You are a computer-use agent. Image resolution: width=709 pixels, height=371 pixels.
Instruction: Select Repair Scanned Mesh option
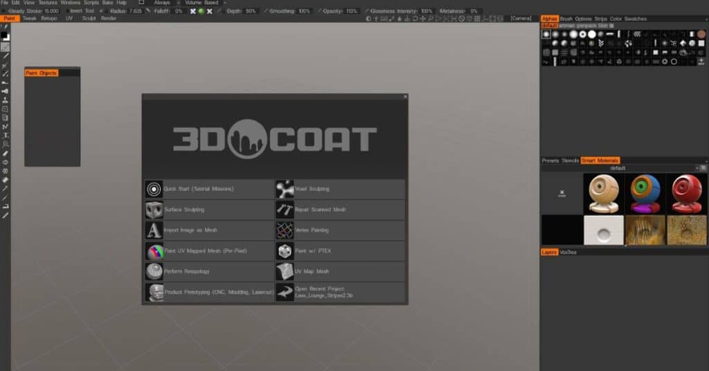coord(340,210)
